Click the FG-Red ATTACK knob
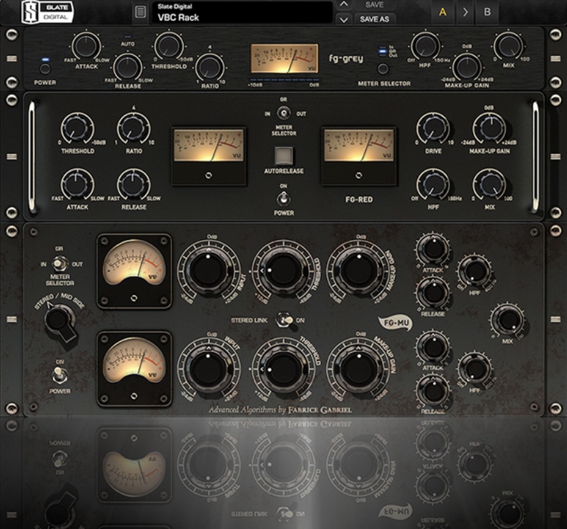Screen dimensions: 567x529 click(78, 185)
